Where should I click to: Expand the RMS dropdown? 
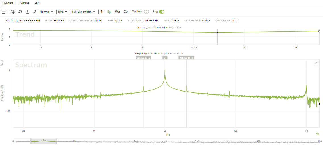[x=62, y=12]
